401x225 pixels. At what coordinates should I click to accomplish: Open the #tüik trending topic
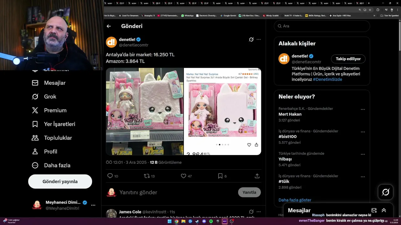(x=284, y=182)
